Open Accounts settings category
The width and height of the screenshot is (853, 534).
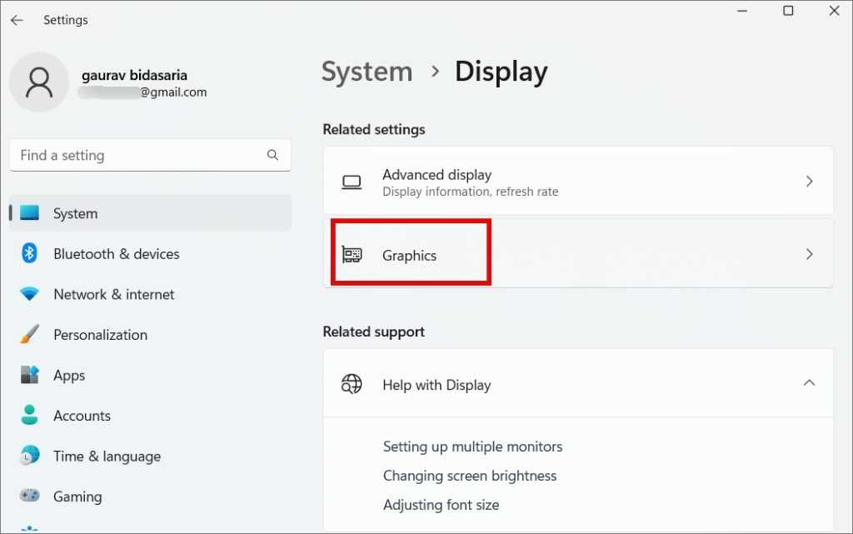(x=82, y=416)
